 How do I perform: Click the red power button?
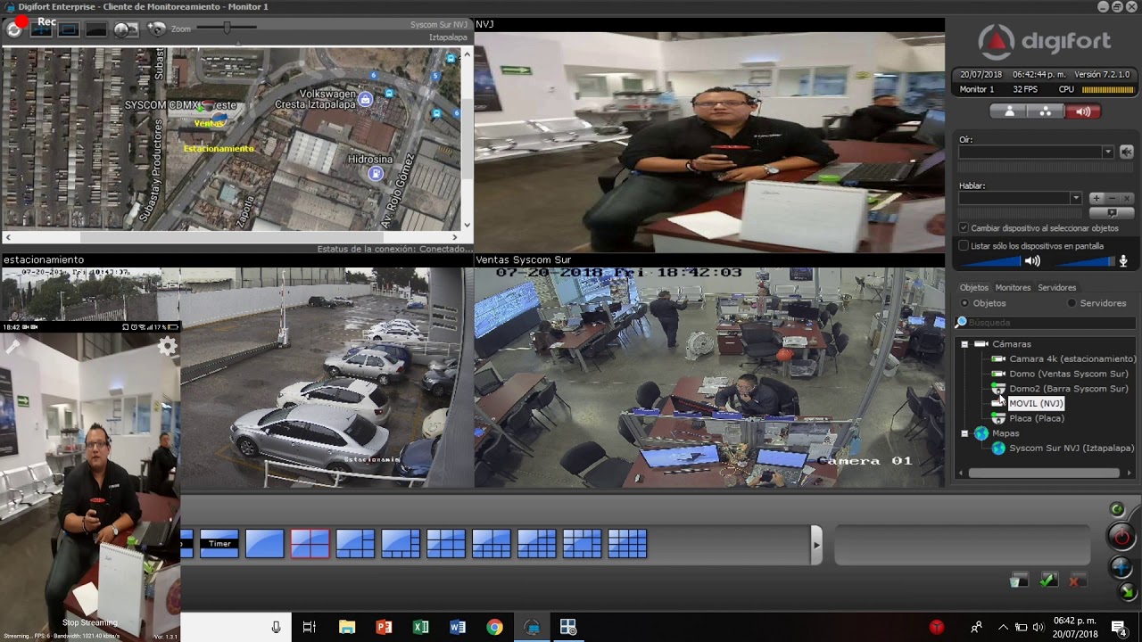coord(1121,537)
